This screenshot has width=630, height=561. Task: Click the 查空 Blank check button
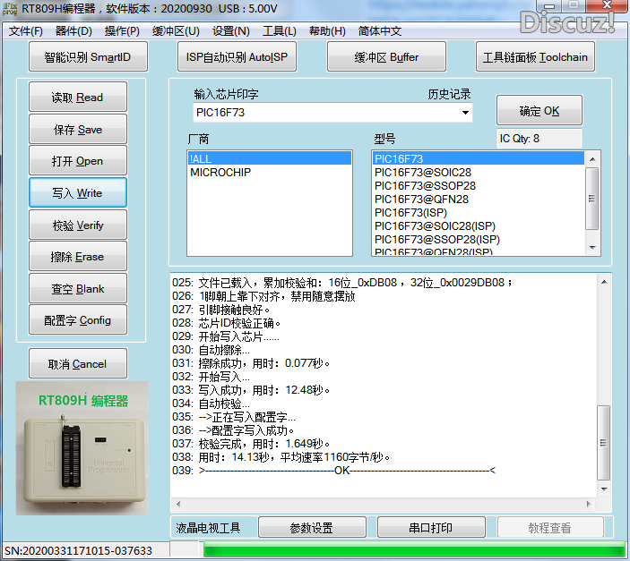pos(78,288)
